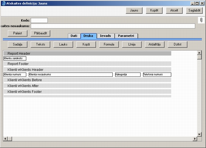Screen dimensions: 206x148
Task: Select the Klientu saraksts text box
Action: click(15, 58)
